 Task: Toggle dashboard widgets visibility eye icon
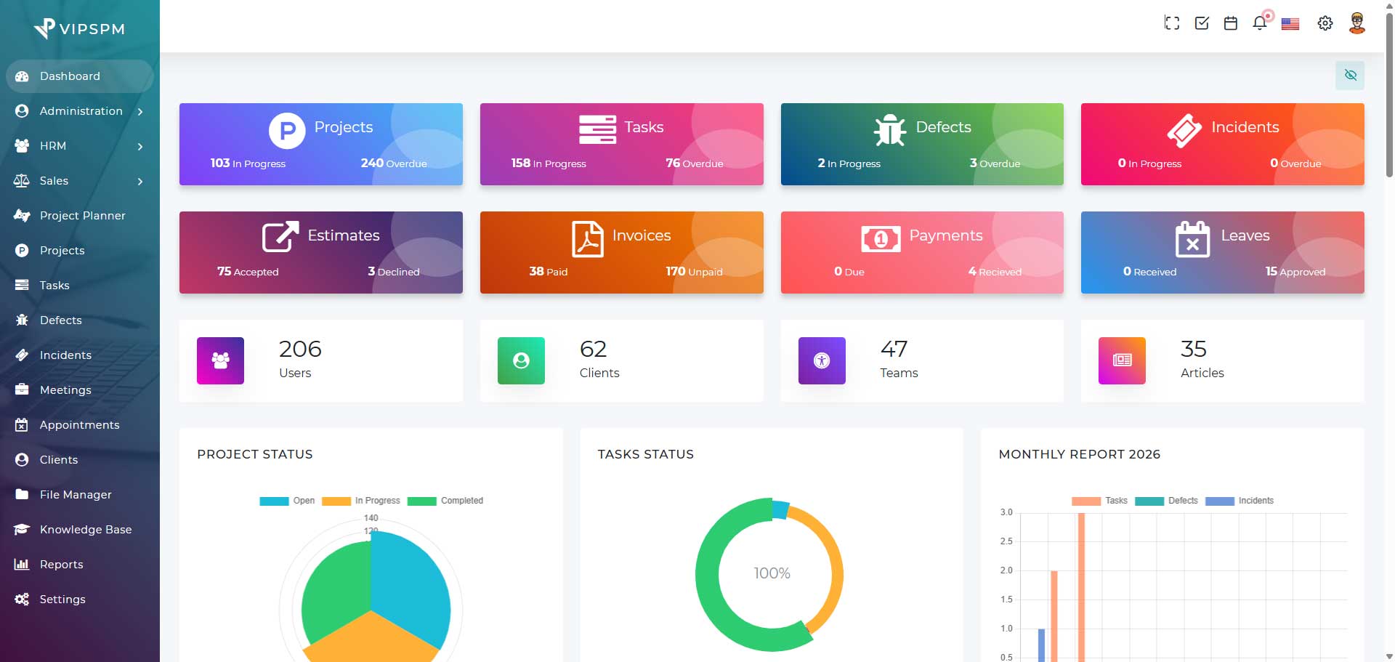(x=1350, y=76)
